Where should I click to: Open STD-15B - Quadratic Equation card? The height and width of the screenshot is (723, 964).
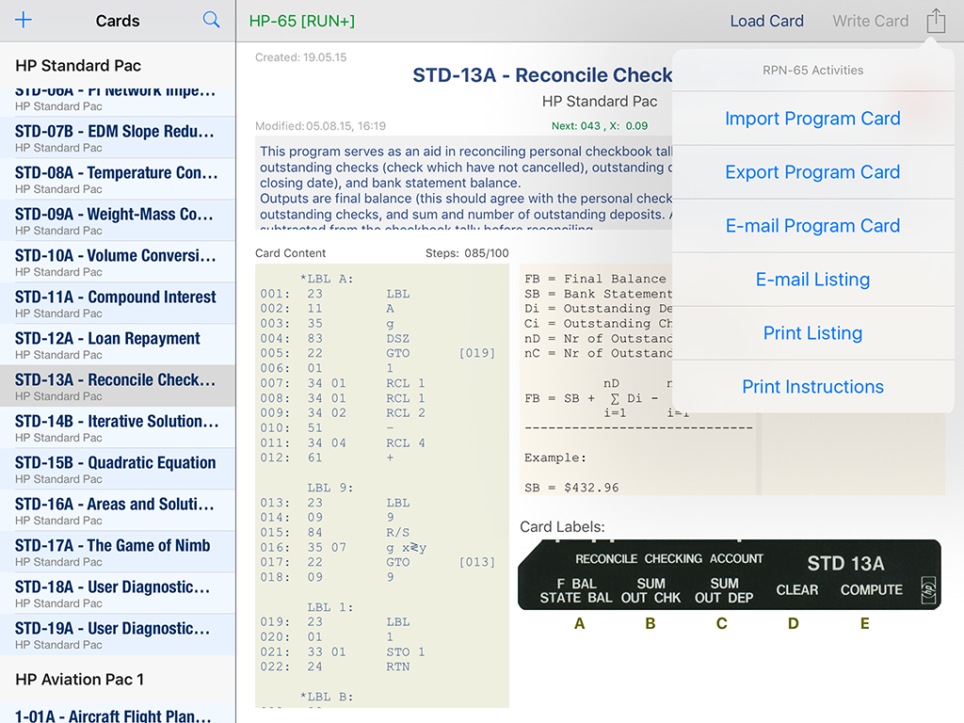click(118, 469)
